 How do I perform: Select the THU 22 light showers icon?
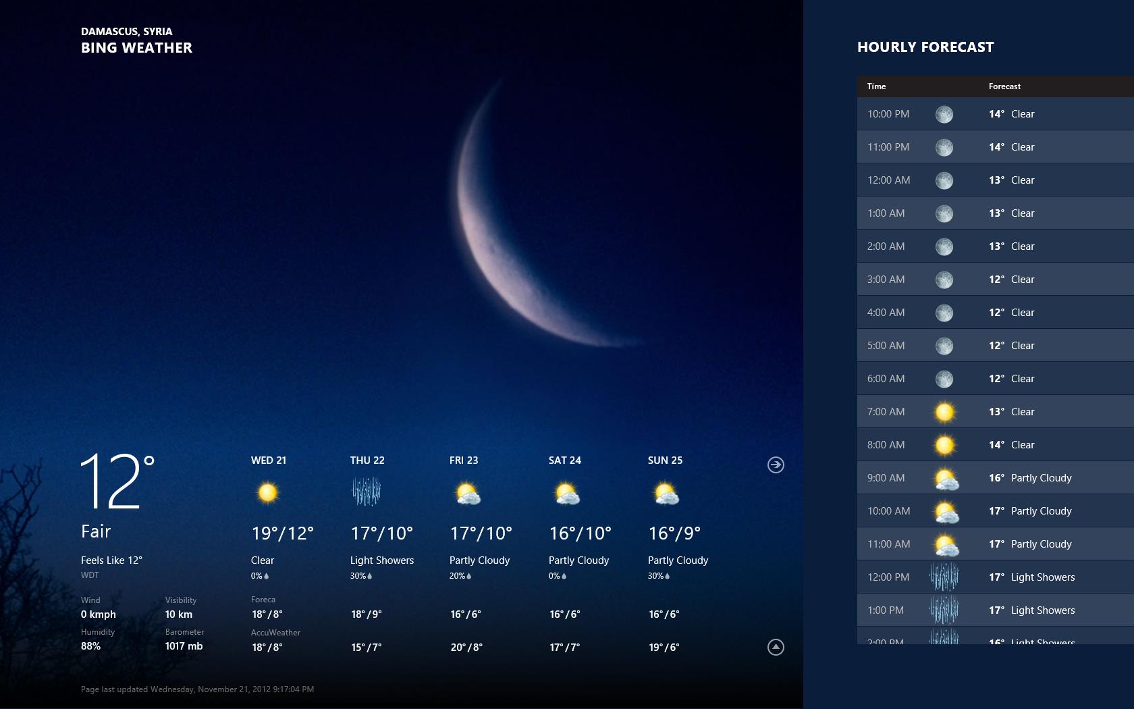click(367, 492)
